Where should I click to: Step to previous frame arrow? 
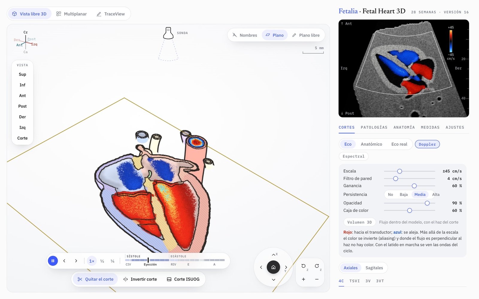pos(64,261)
